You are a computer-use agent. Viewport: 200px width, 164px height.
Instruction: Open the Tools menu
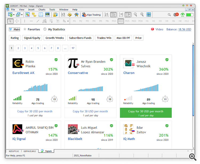tap(52, 10)
